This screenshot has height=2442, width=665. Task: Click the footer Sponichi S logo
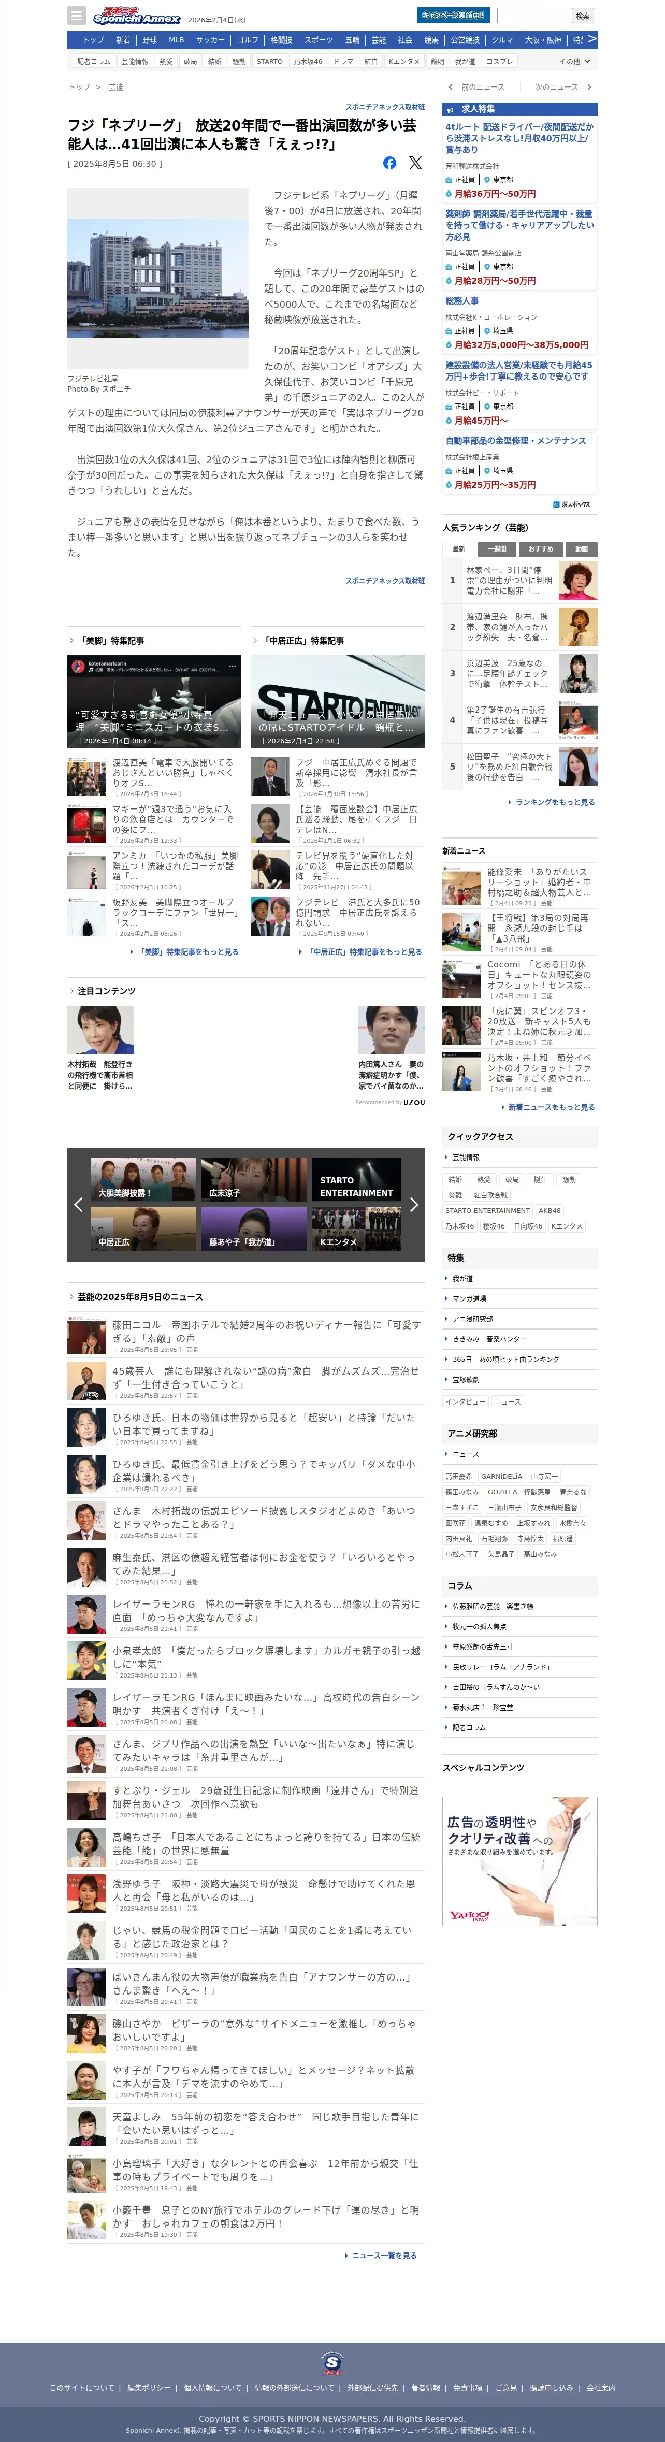pyautogui.click(x=332, y=2362)
